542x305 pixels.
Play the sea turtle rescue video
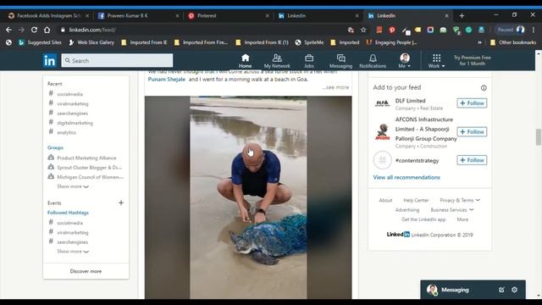pos(248,197)
